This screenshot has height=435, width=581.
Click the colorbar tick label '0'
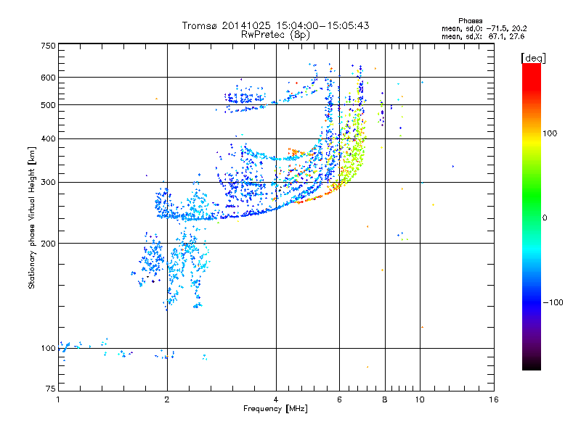545,218
